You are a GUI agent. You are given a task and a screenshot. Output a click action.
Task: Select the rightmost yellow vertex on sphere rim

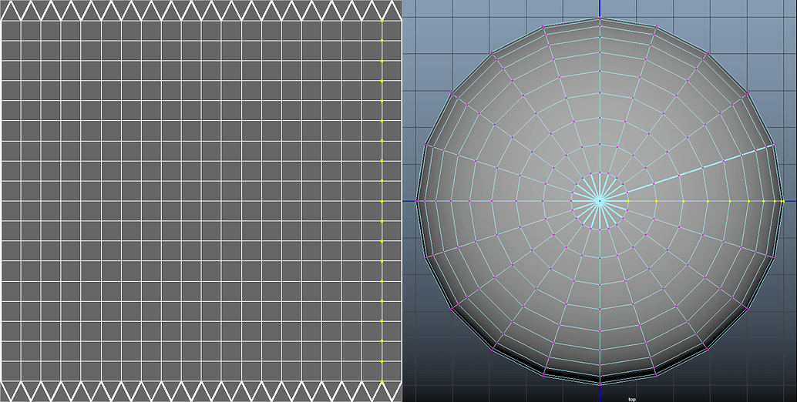782,201
